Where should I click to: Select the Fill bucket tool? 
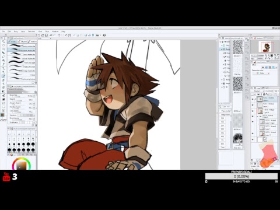click(3, 96)
